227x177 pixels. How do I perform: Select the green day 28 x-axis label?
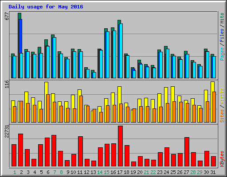[193, 172]
